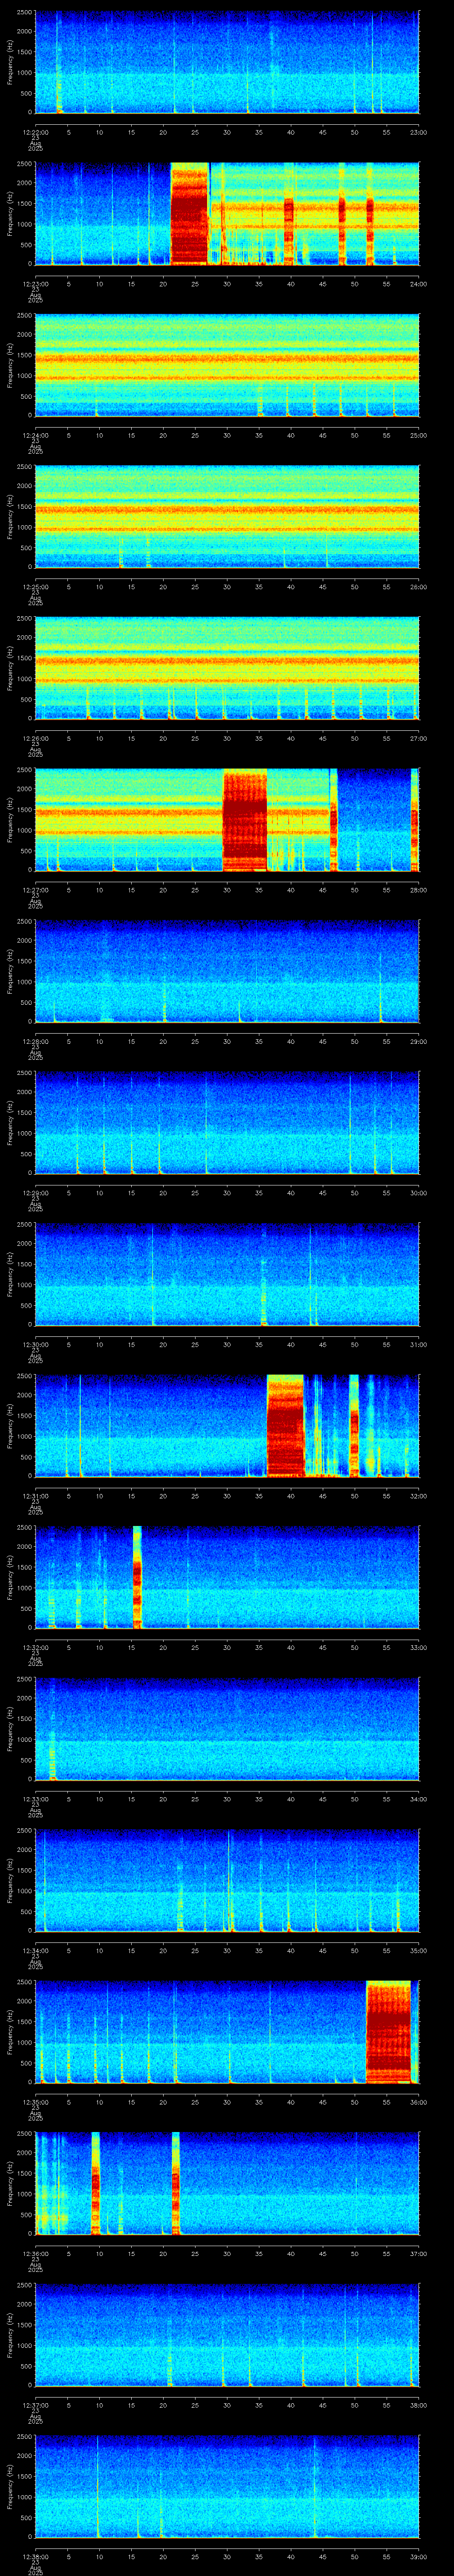Click 'Frequency (Hz)' axis label of 12:22 panel
The width and height of the screenshot is (454, 2576).
tap(10, 62)
